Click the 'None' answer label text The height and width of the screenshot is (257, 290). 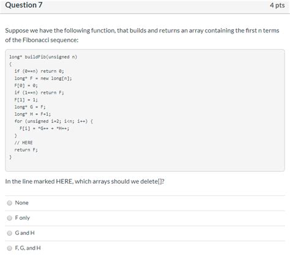pos(21,203)
